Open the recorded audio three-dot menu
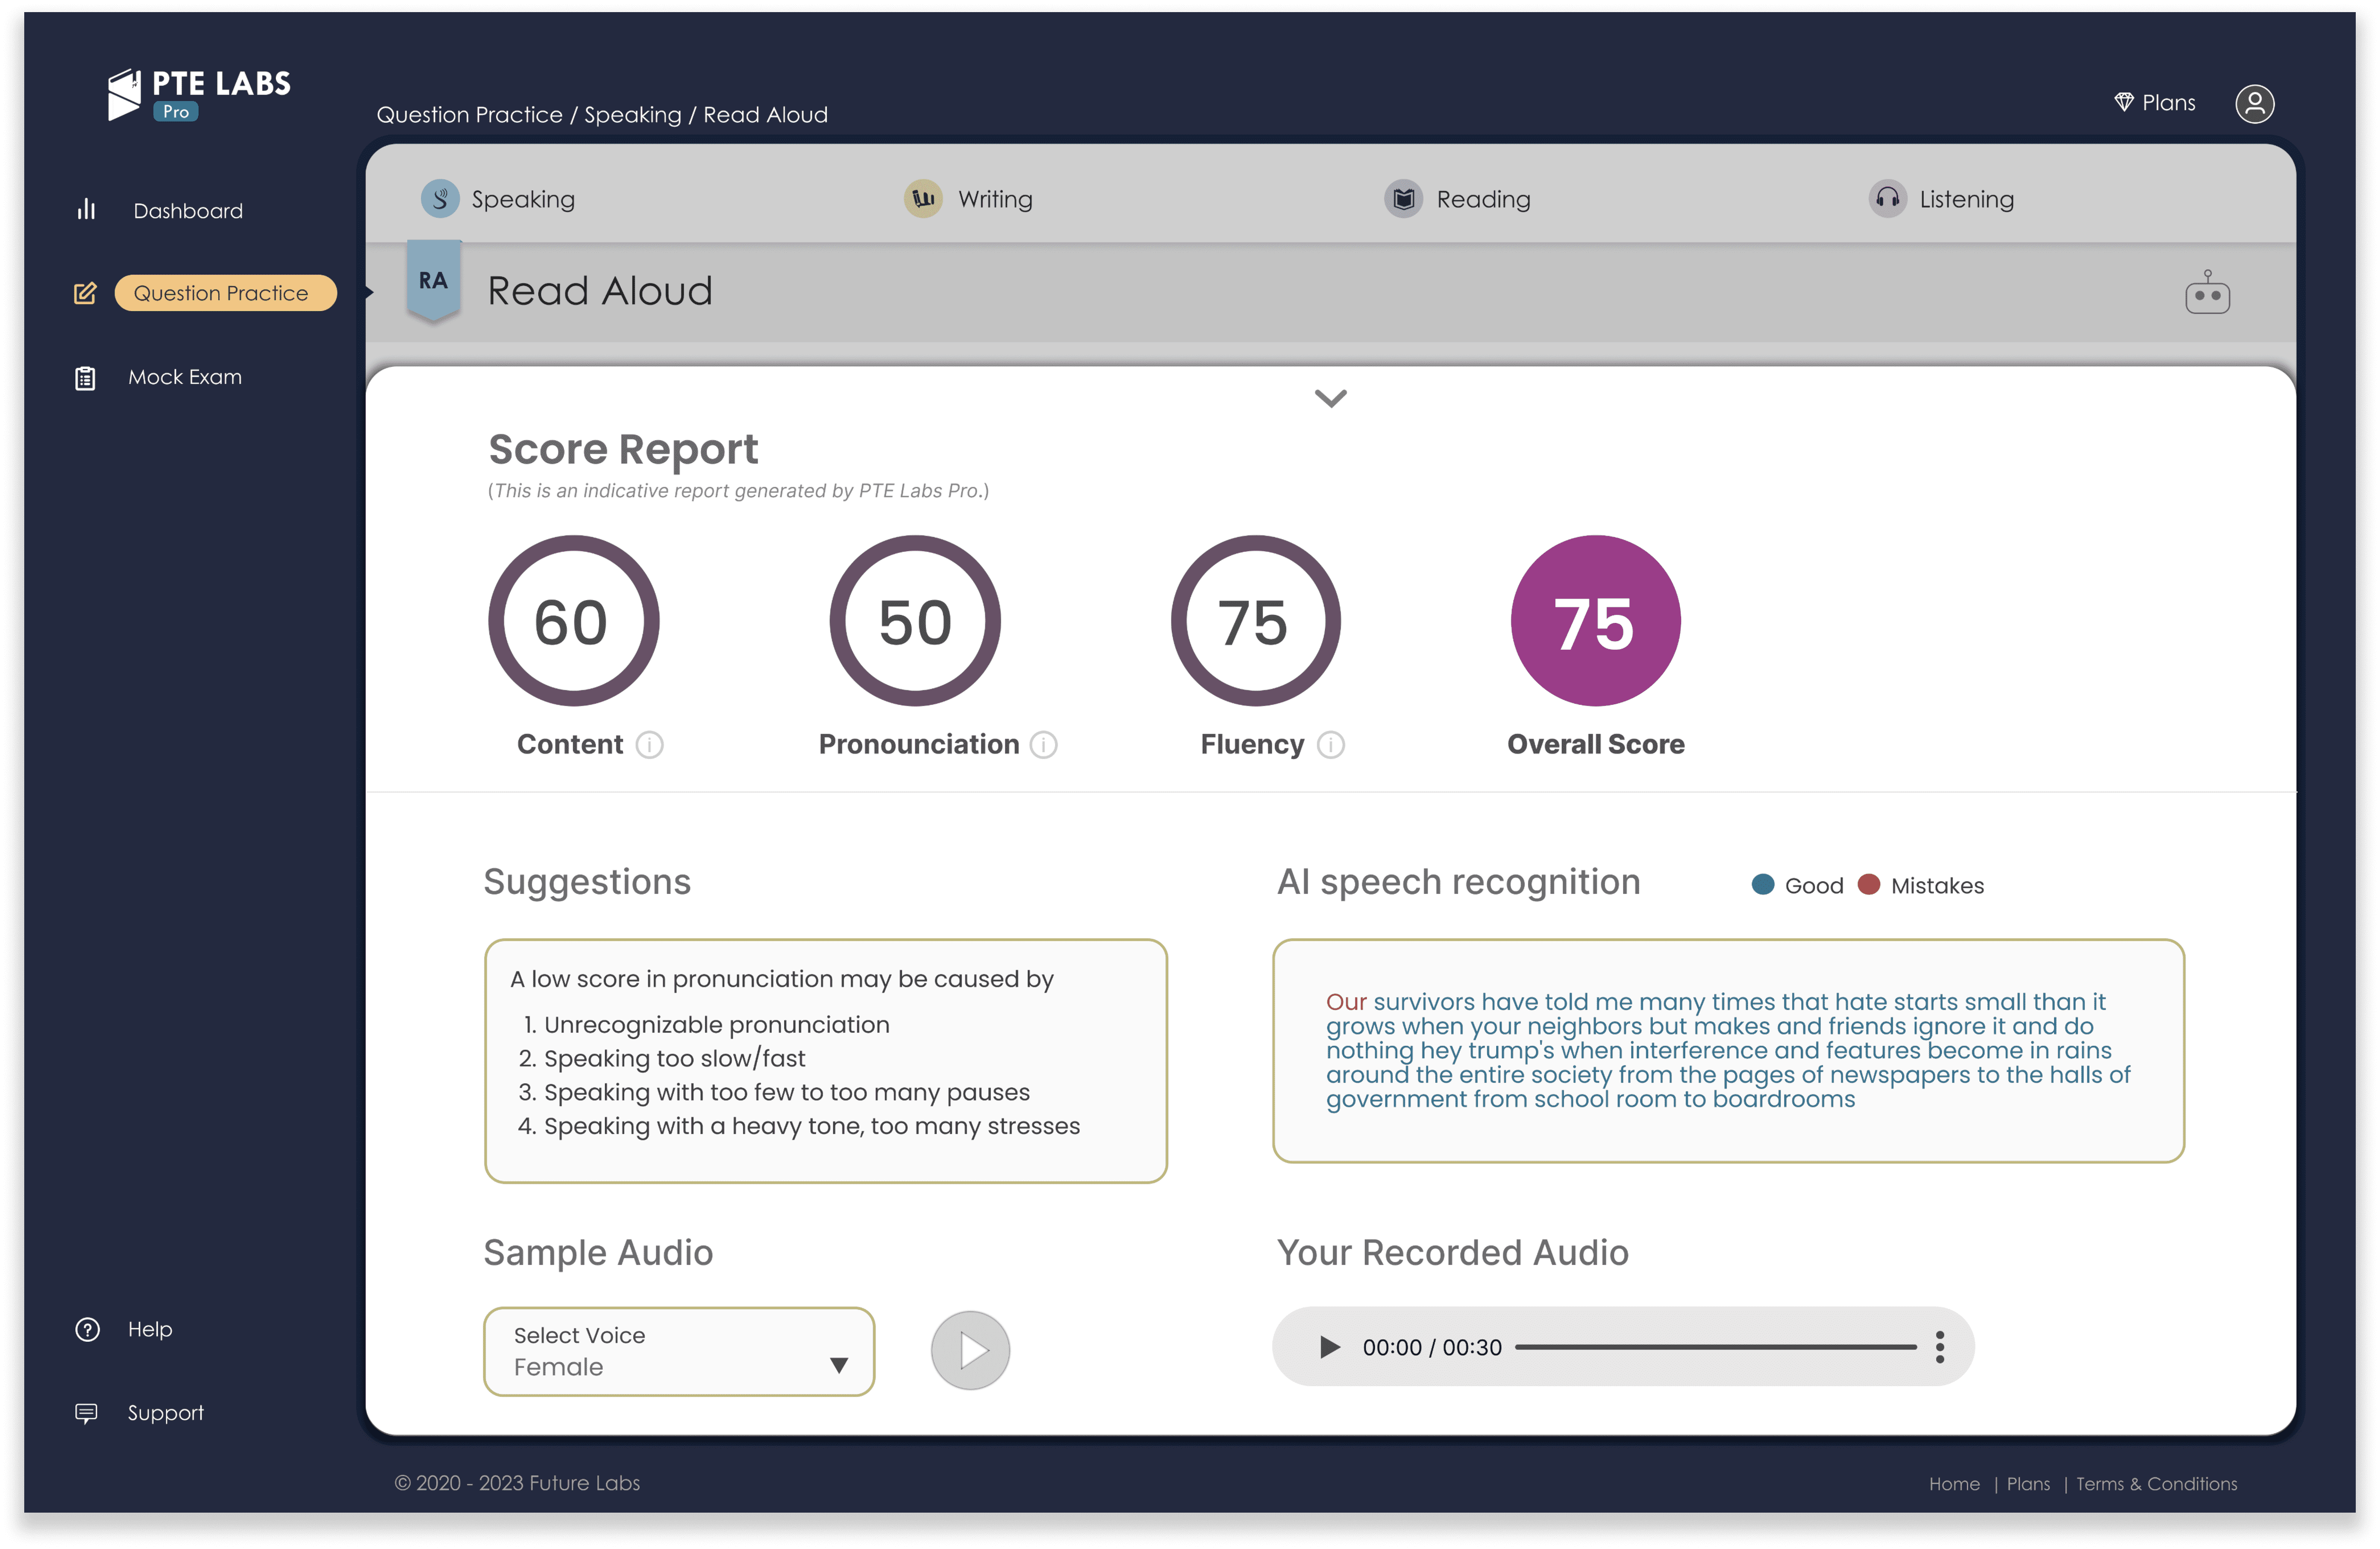Image resolution: width=2380 pixels, height=1549 pixels. (x=1939, y=1347)
